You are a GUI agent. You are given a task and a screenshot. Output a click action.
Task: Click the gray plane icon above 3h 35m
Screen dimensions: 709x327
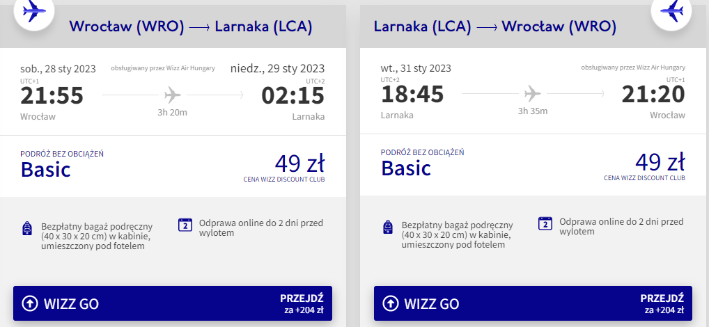pos(532,93)
